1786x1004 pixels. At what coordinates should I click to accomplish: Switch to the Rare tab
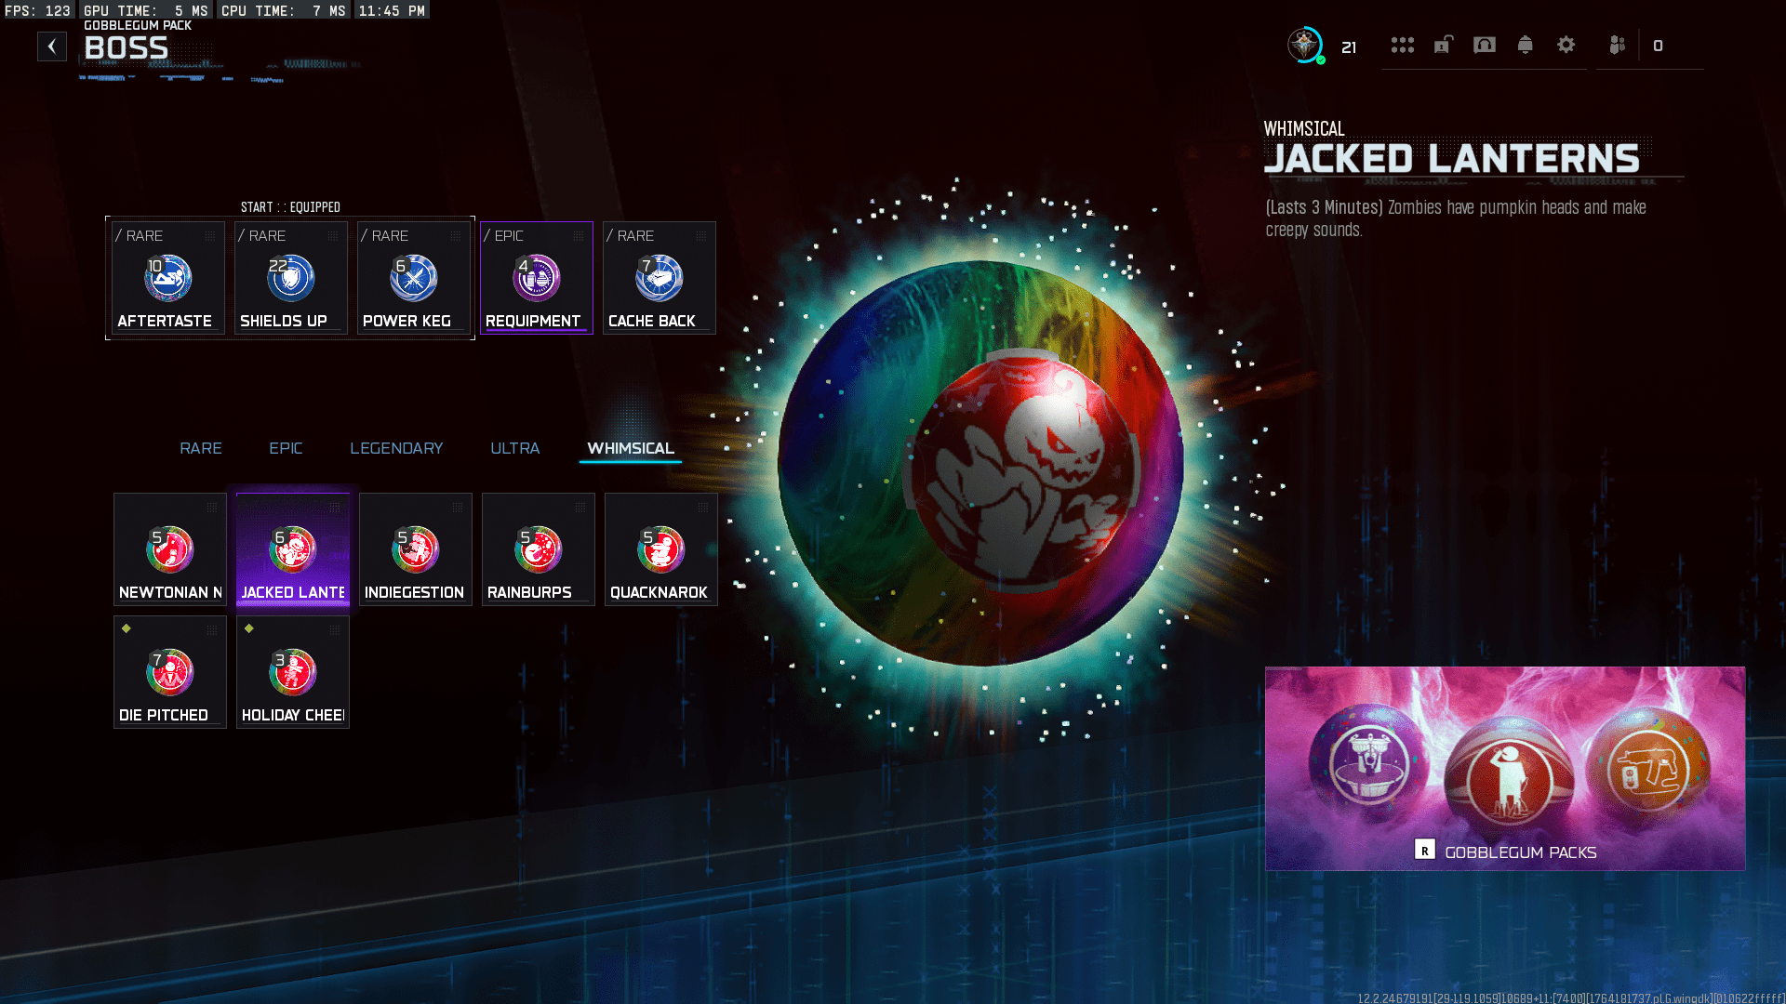(200, 448)
